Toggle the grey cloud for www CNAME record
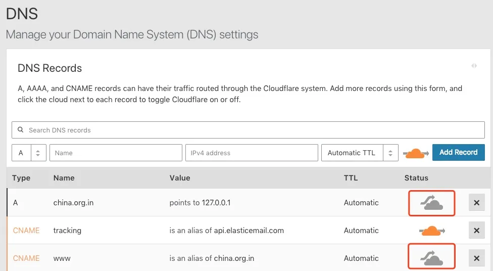The height and width of the screenshot is (271, 493). click(x=432, y=258)
